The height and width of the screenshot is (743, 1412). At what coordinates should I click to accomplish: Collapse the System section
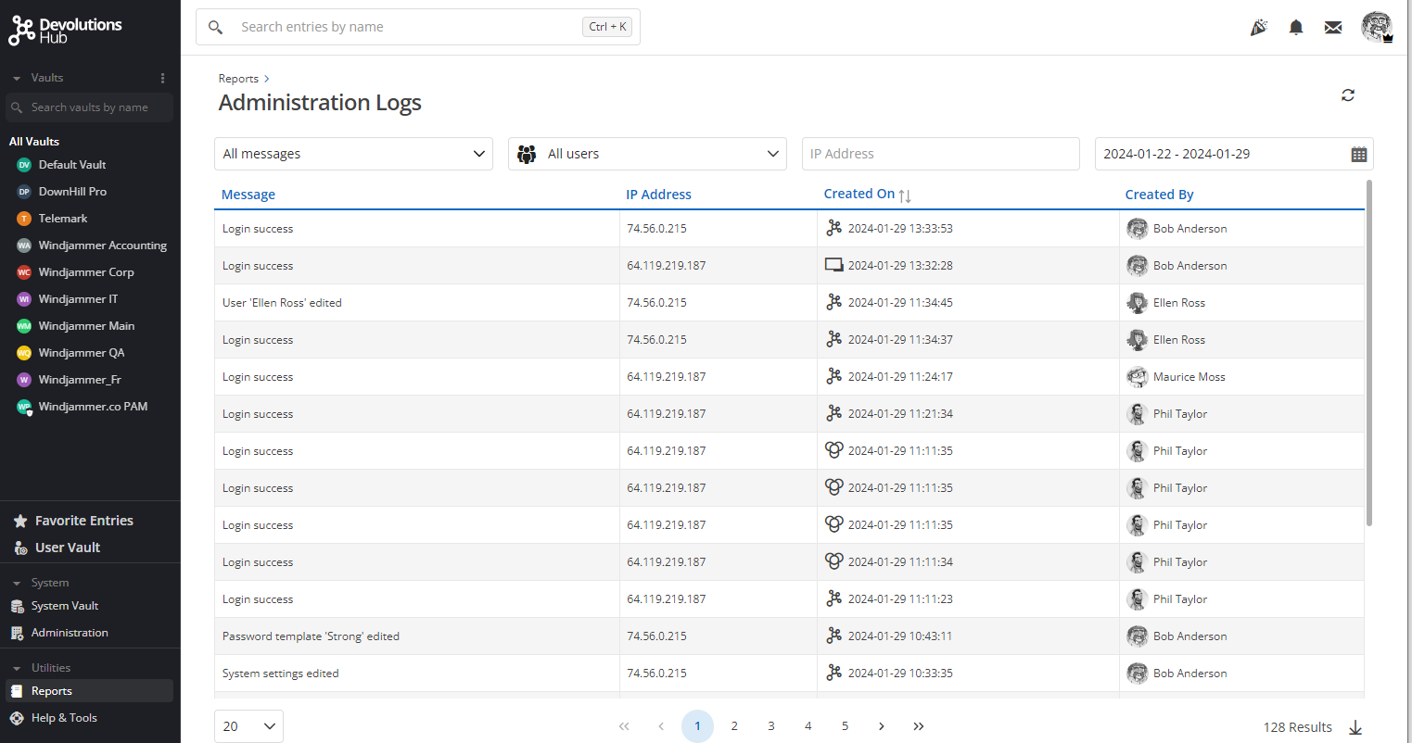click(x=17, y=584)
